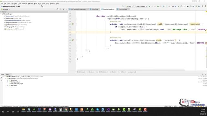The image size is (207, 116).
Task: Expand the Load build node
Action: click(8, 80)
